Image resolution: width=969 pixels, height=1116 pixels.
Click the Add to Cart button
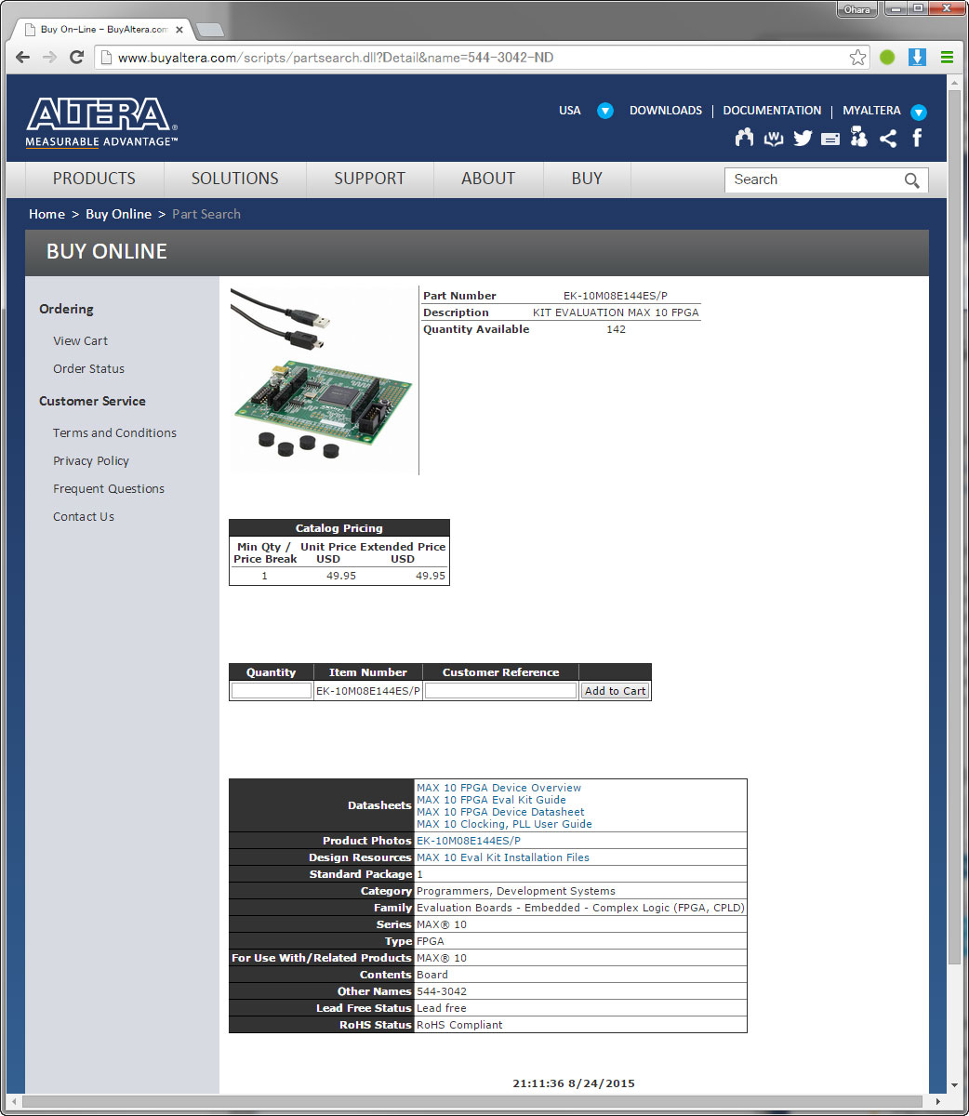[x=615, y=691]
